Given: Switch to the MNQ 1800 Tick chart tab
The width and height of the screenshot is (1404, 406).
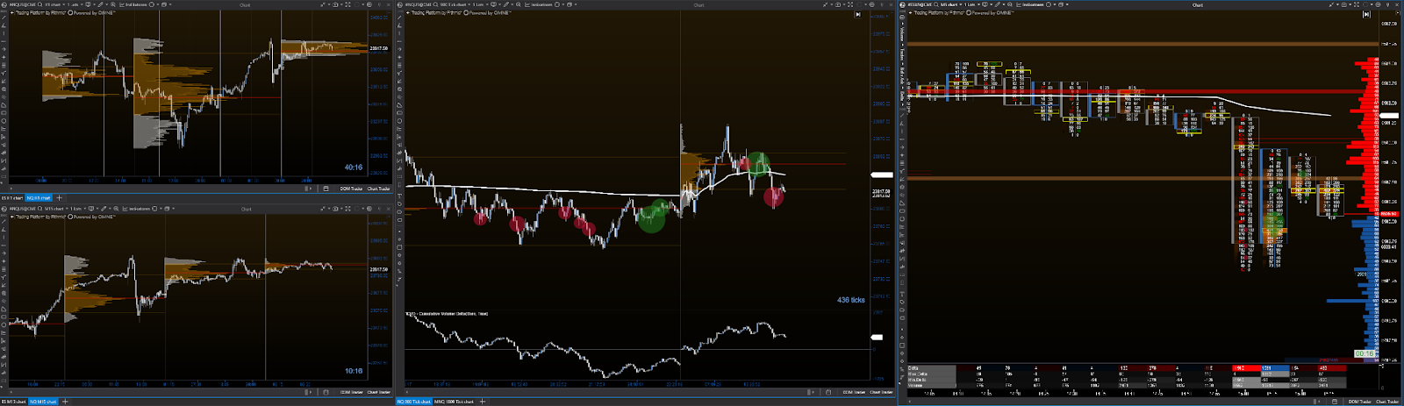Looking at the screenshot, I should tap(454, 402).
